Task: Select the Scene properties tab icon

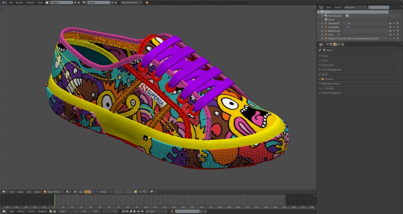Action: click(x=335, y=44)
